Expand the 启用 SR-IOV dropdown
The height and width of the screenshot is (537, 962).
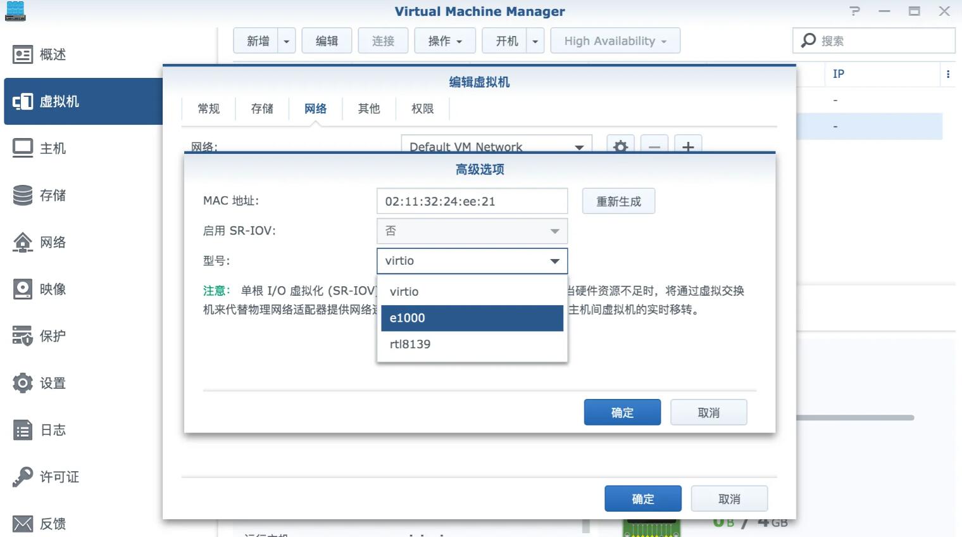554,231
